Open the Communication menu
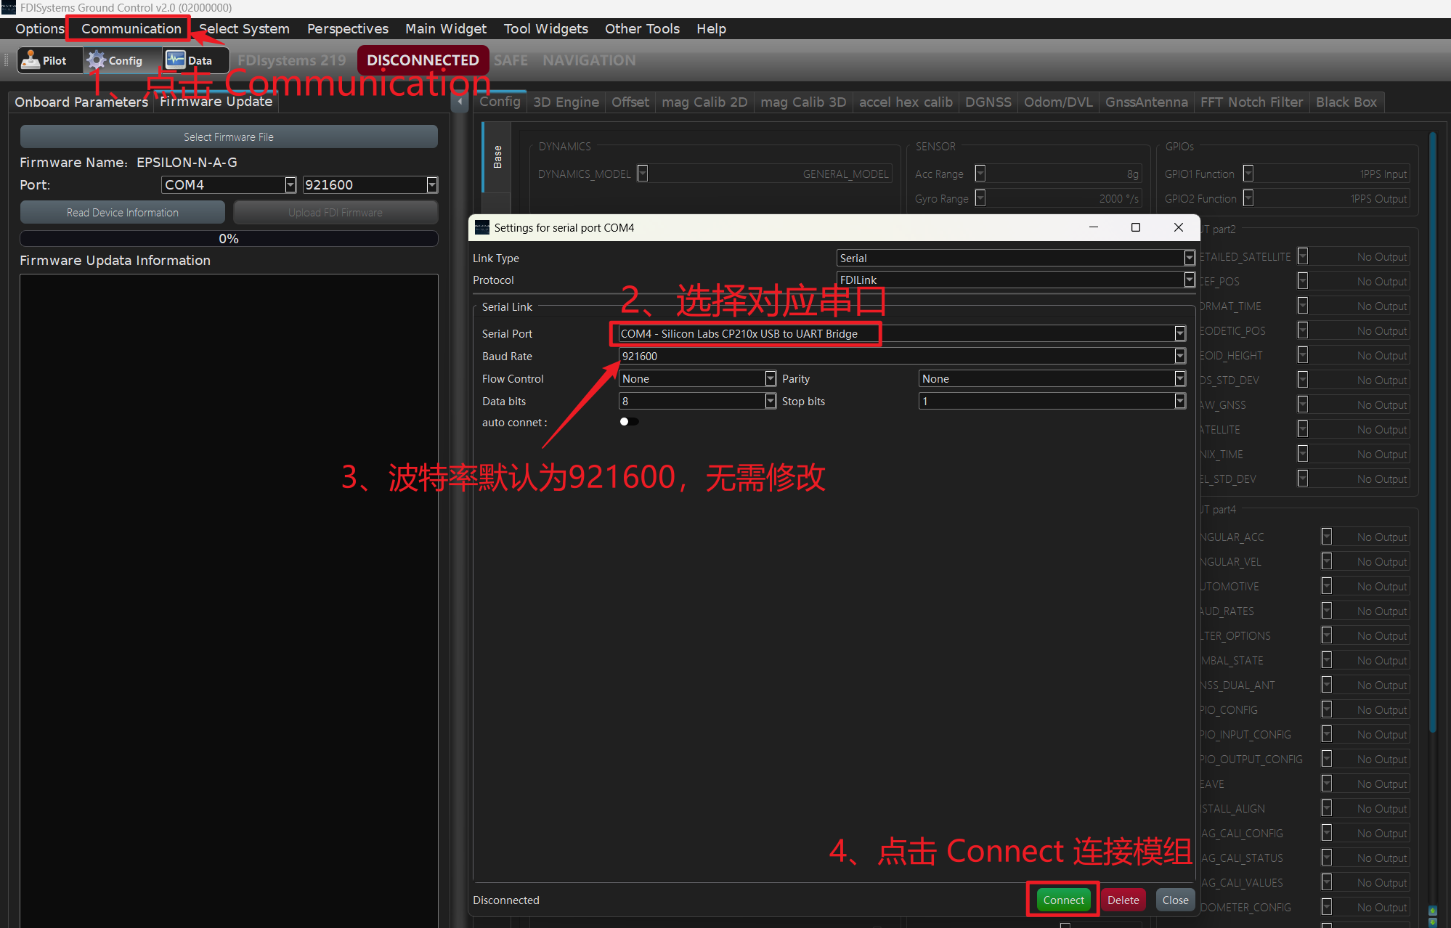 131,28
